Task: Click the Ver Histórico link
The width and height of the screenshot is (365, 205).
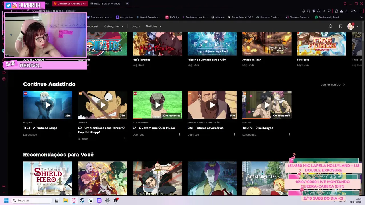Action: (333, 85)
